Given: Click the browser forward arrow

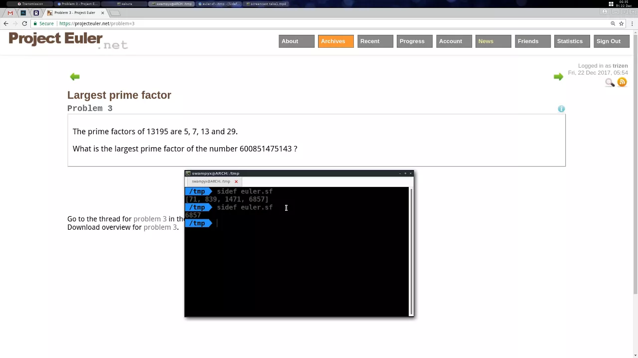Looking at the screenshot, I should tap(15, 23).
